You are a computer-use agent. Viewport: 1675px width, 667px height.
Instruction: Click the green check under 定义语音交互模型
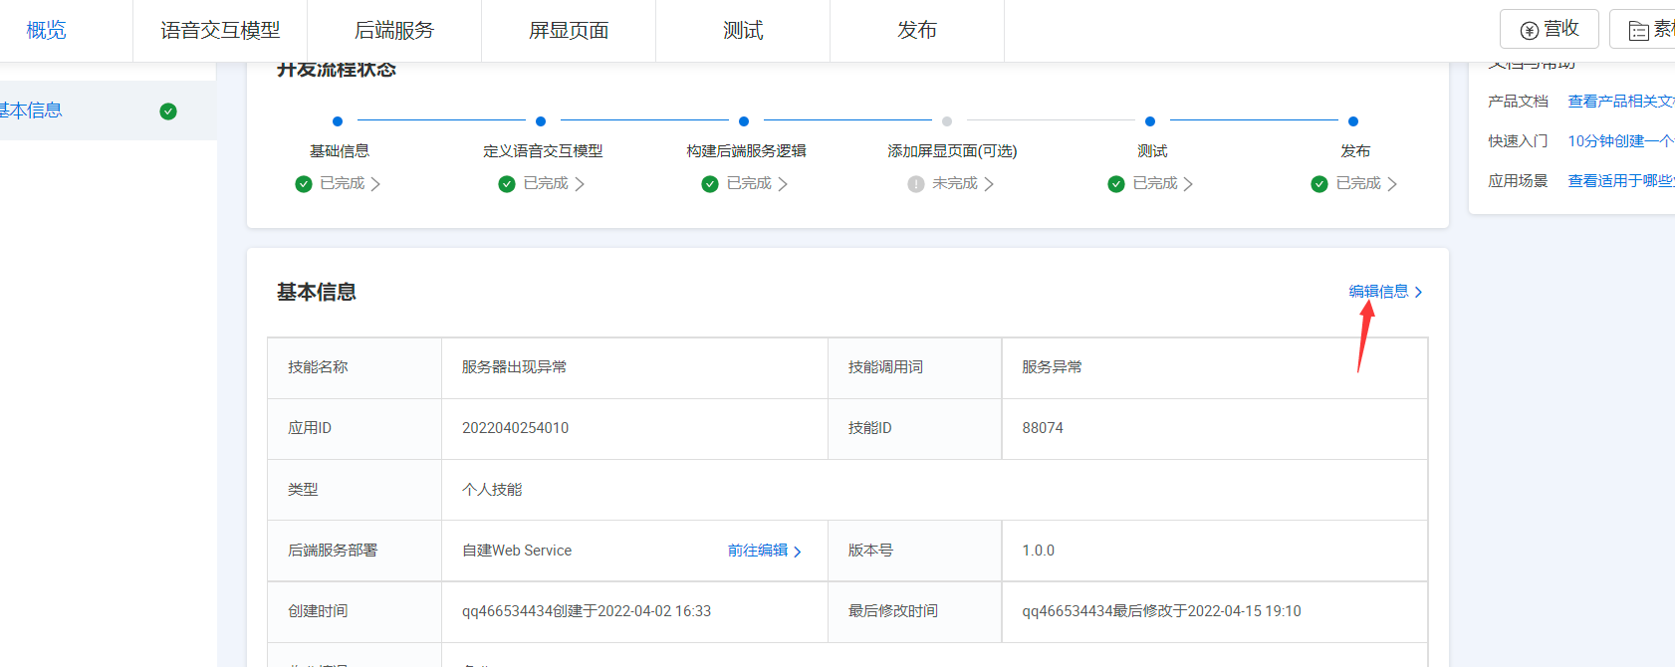tap(507, 184)
